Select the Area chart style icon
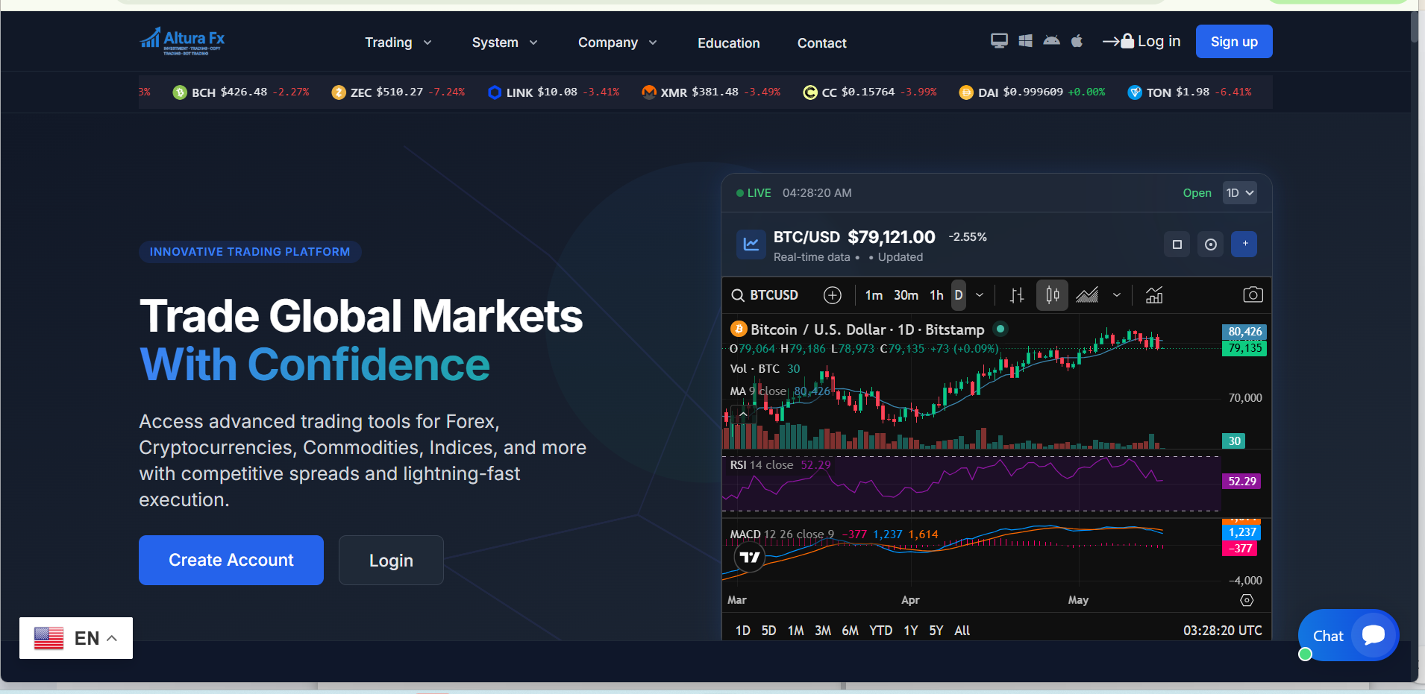 [x=1087, y=295]
